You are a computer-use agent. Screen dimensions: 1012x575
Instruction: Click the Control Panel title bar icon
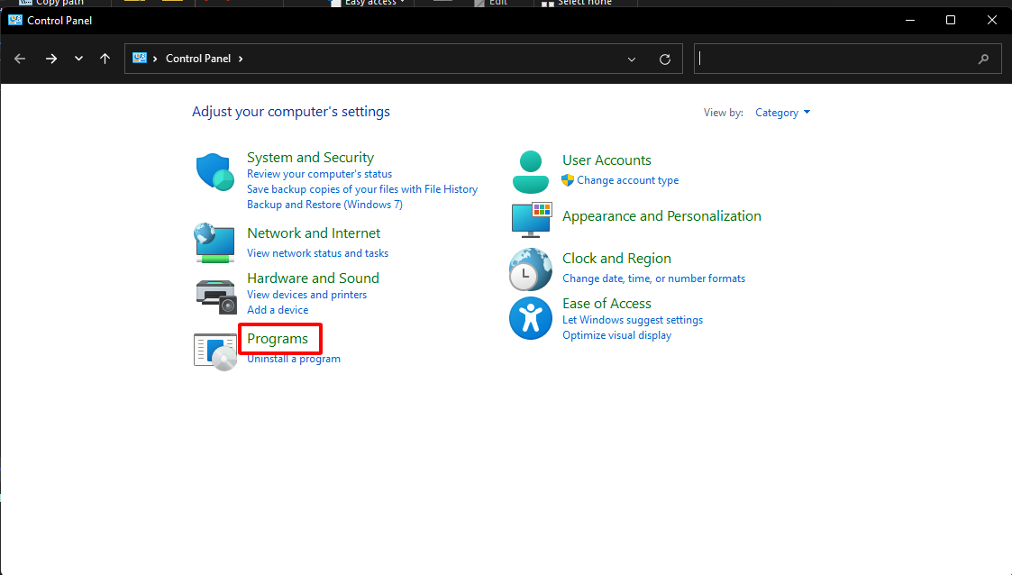pos(15,20)
